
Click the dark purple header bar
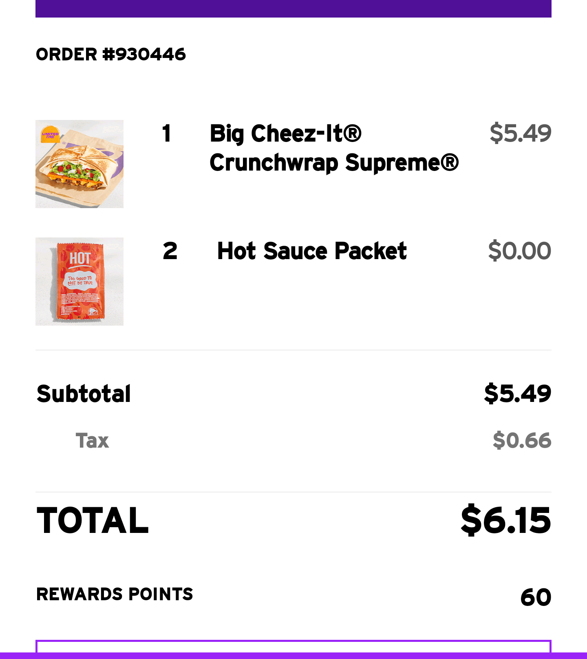click(x=293, y=8)
